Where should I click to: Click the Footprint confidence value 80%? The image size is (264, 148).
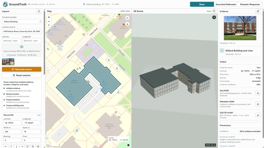(x=258, y=85)
